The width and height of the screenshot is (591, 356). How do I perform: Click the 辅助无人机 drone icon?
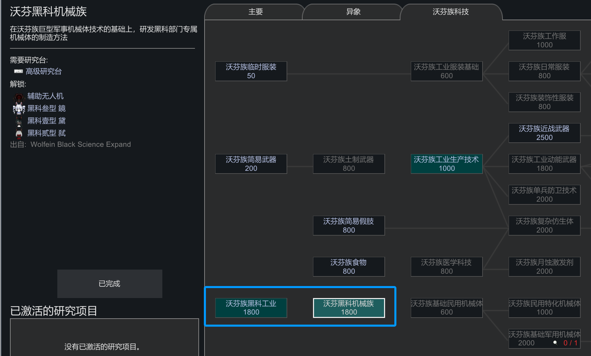[x=19, y=96]
